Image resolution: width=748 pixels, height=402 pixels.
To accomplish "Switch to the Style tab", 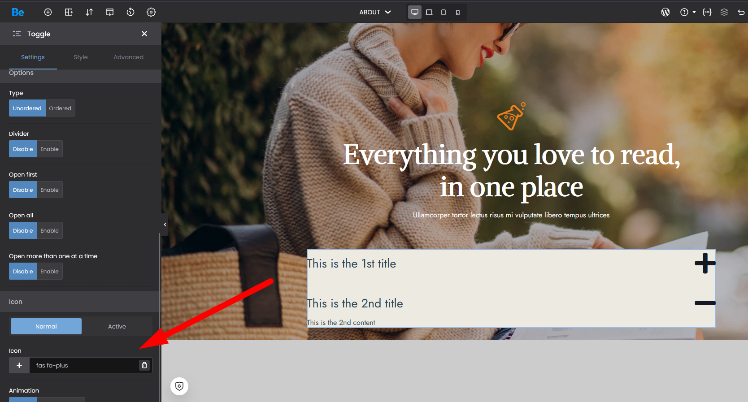I will 81,57.
